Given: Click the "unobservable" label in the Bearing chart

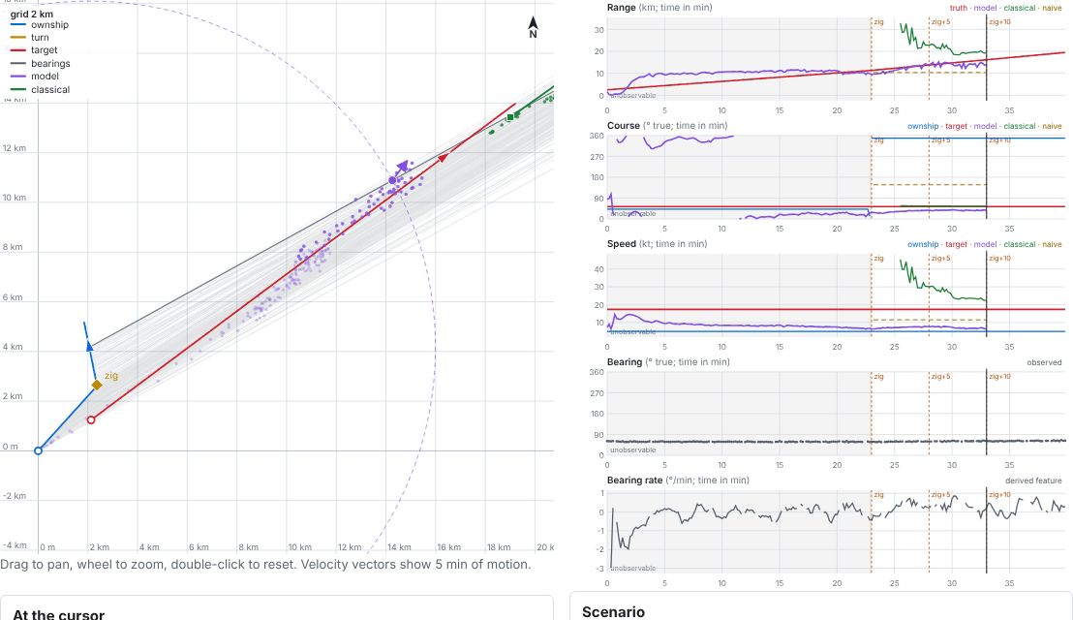Looking at the screenshot, I should pos(633,450).
